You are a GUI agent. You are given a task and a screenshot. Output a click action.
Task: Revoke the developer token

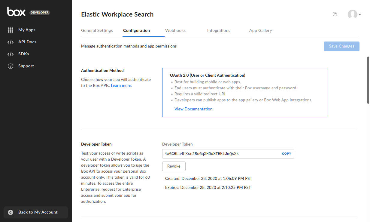coord(174,166)
